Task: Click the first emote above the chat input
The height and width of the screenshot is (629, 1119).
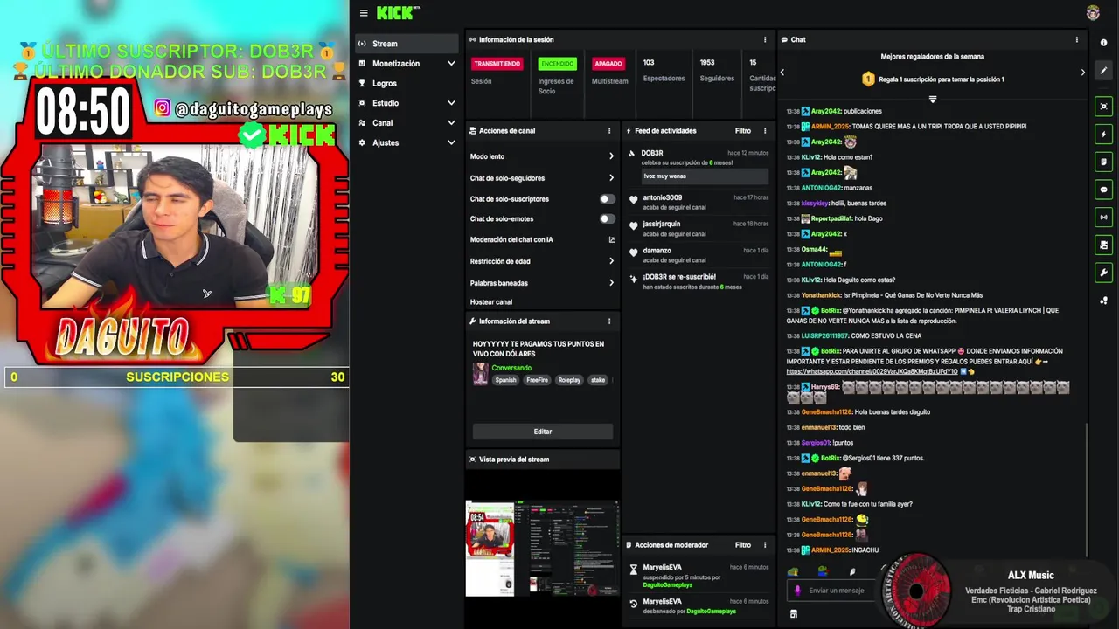Action: click(x=793, y=572)
